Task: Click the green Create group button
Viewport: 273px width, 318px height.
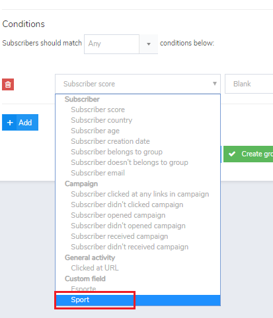Action: (249, 154)
